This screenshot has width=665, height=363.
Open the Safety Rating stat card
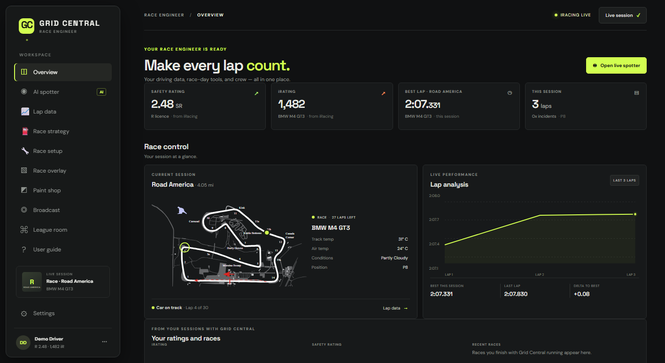(x=205, y=106)
